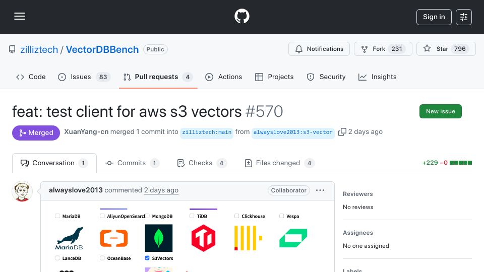Open XuanYang-cn profile link
This screenshot has height=272, width=484.
[x=86, y=131]
